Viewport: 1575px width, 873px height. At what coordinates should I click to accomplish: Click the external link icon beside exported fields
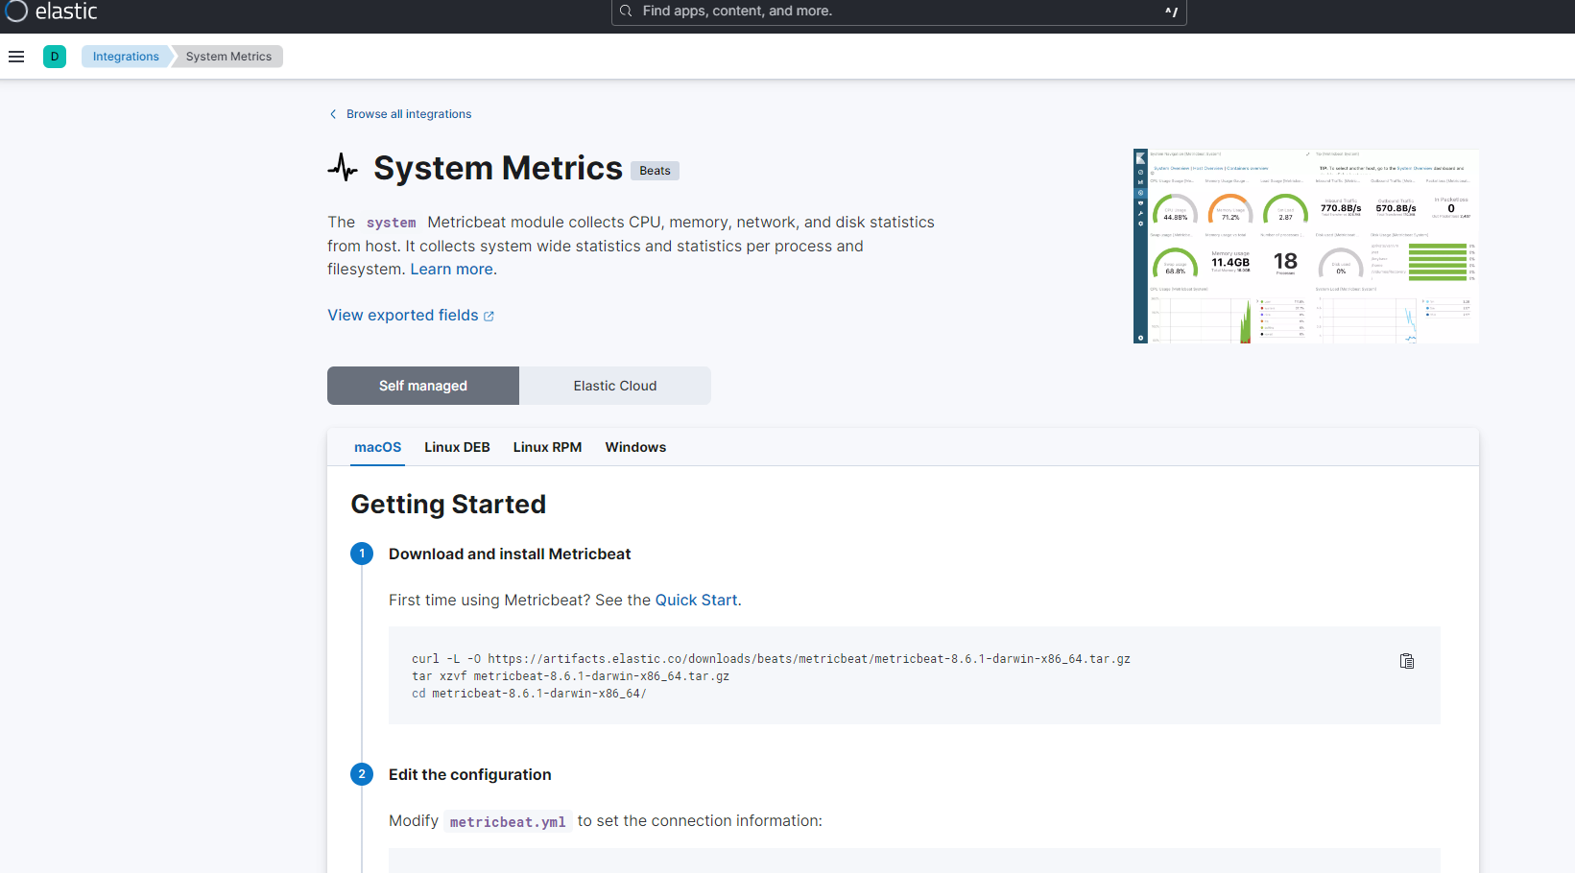[x=489, y=316]
